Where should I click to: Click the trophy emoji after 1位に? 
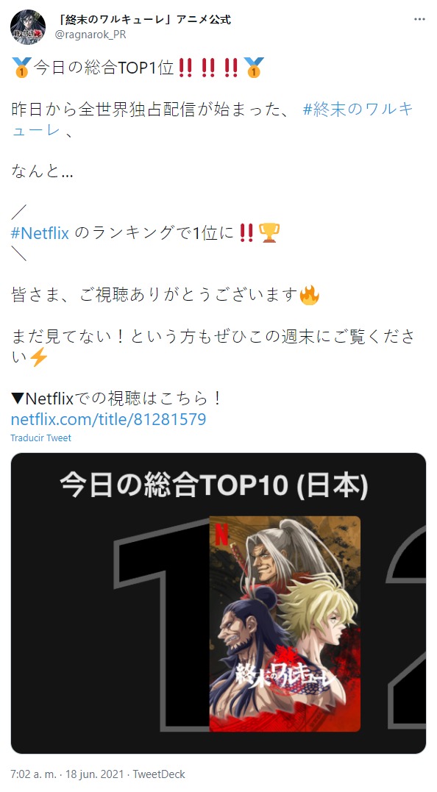click(x=269, y=233)
